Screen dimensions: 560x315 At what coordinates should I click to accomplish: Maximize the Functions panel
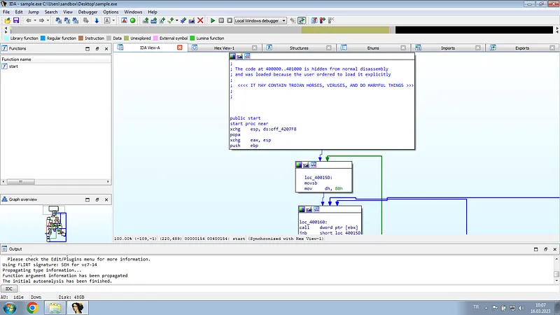coord(87,48)
